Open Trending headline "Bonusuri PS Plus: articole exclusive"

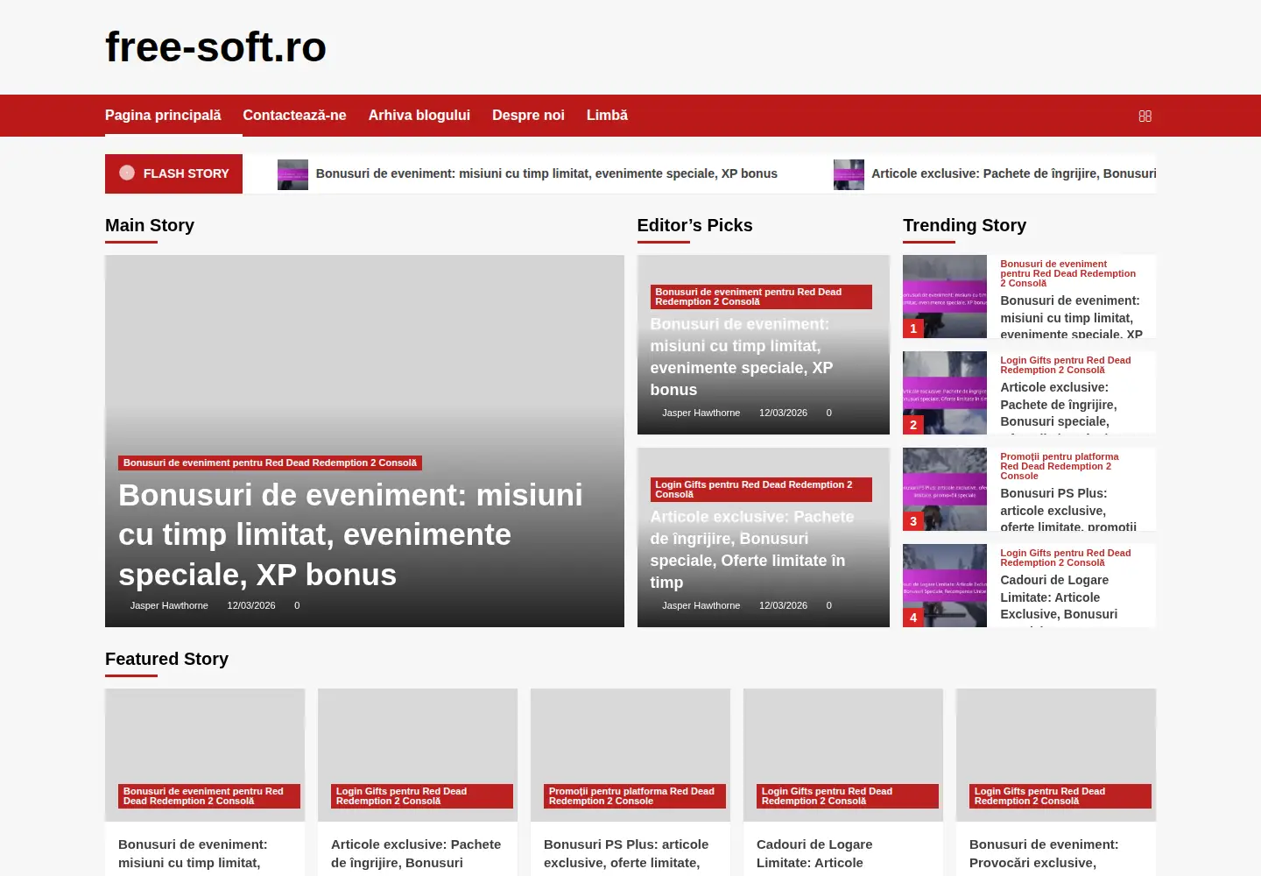(x=1068, y=510)
